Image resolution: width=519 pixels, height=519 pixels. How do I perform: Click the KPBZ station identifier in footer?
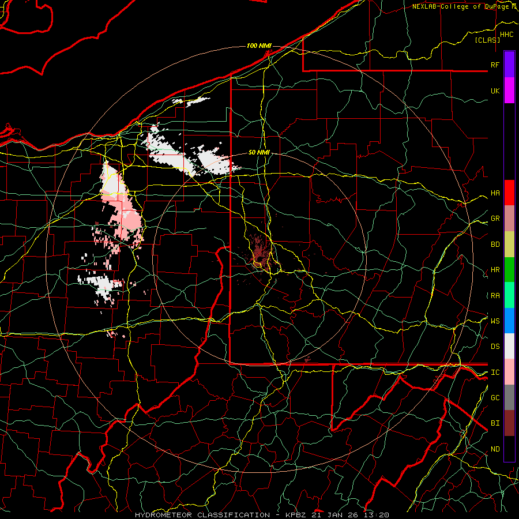click(296, 515)
